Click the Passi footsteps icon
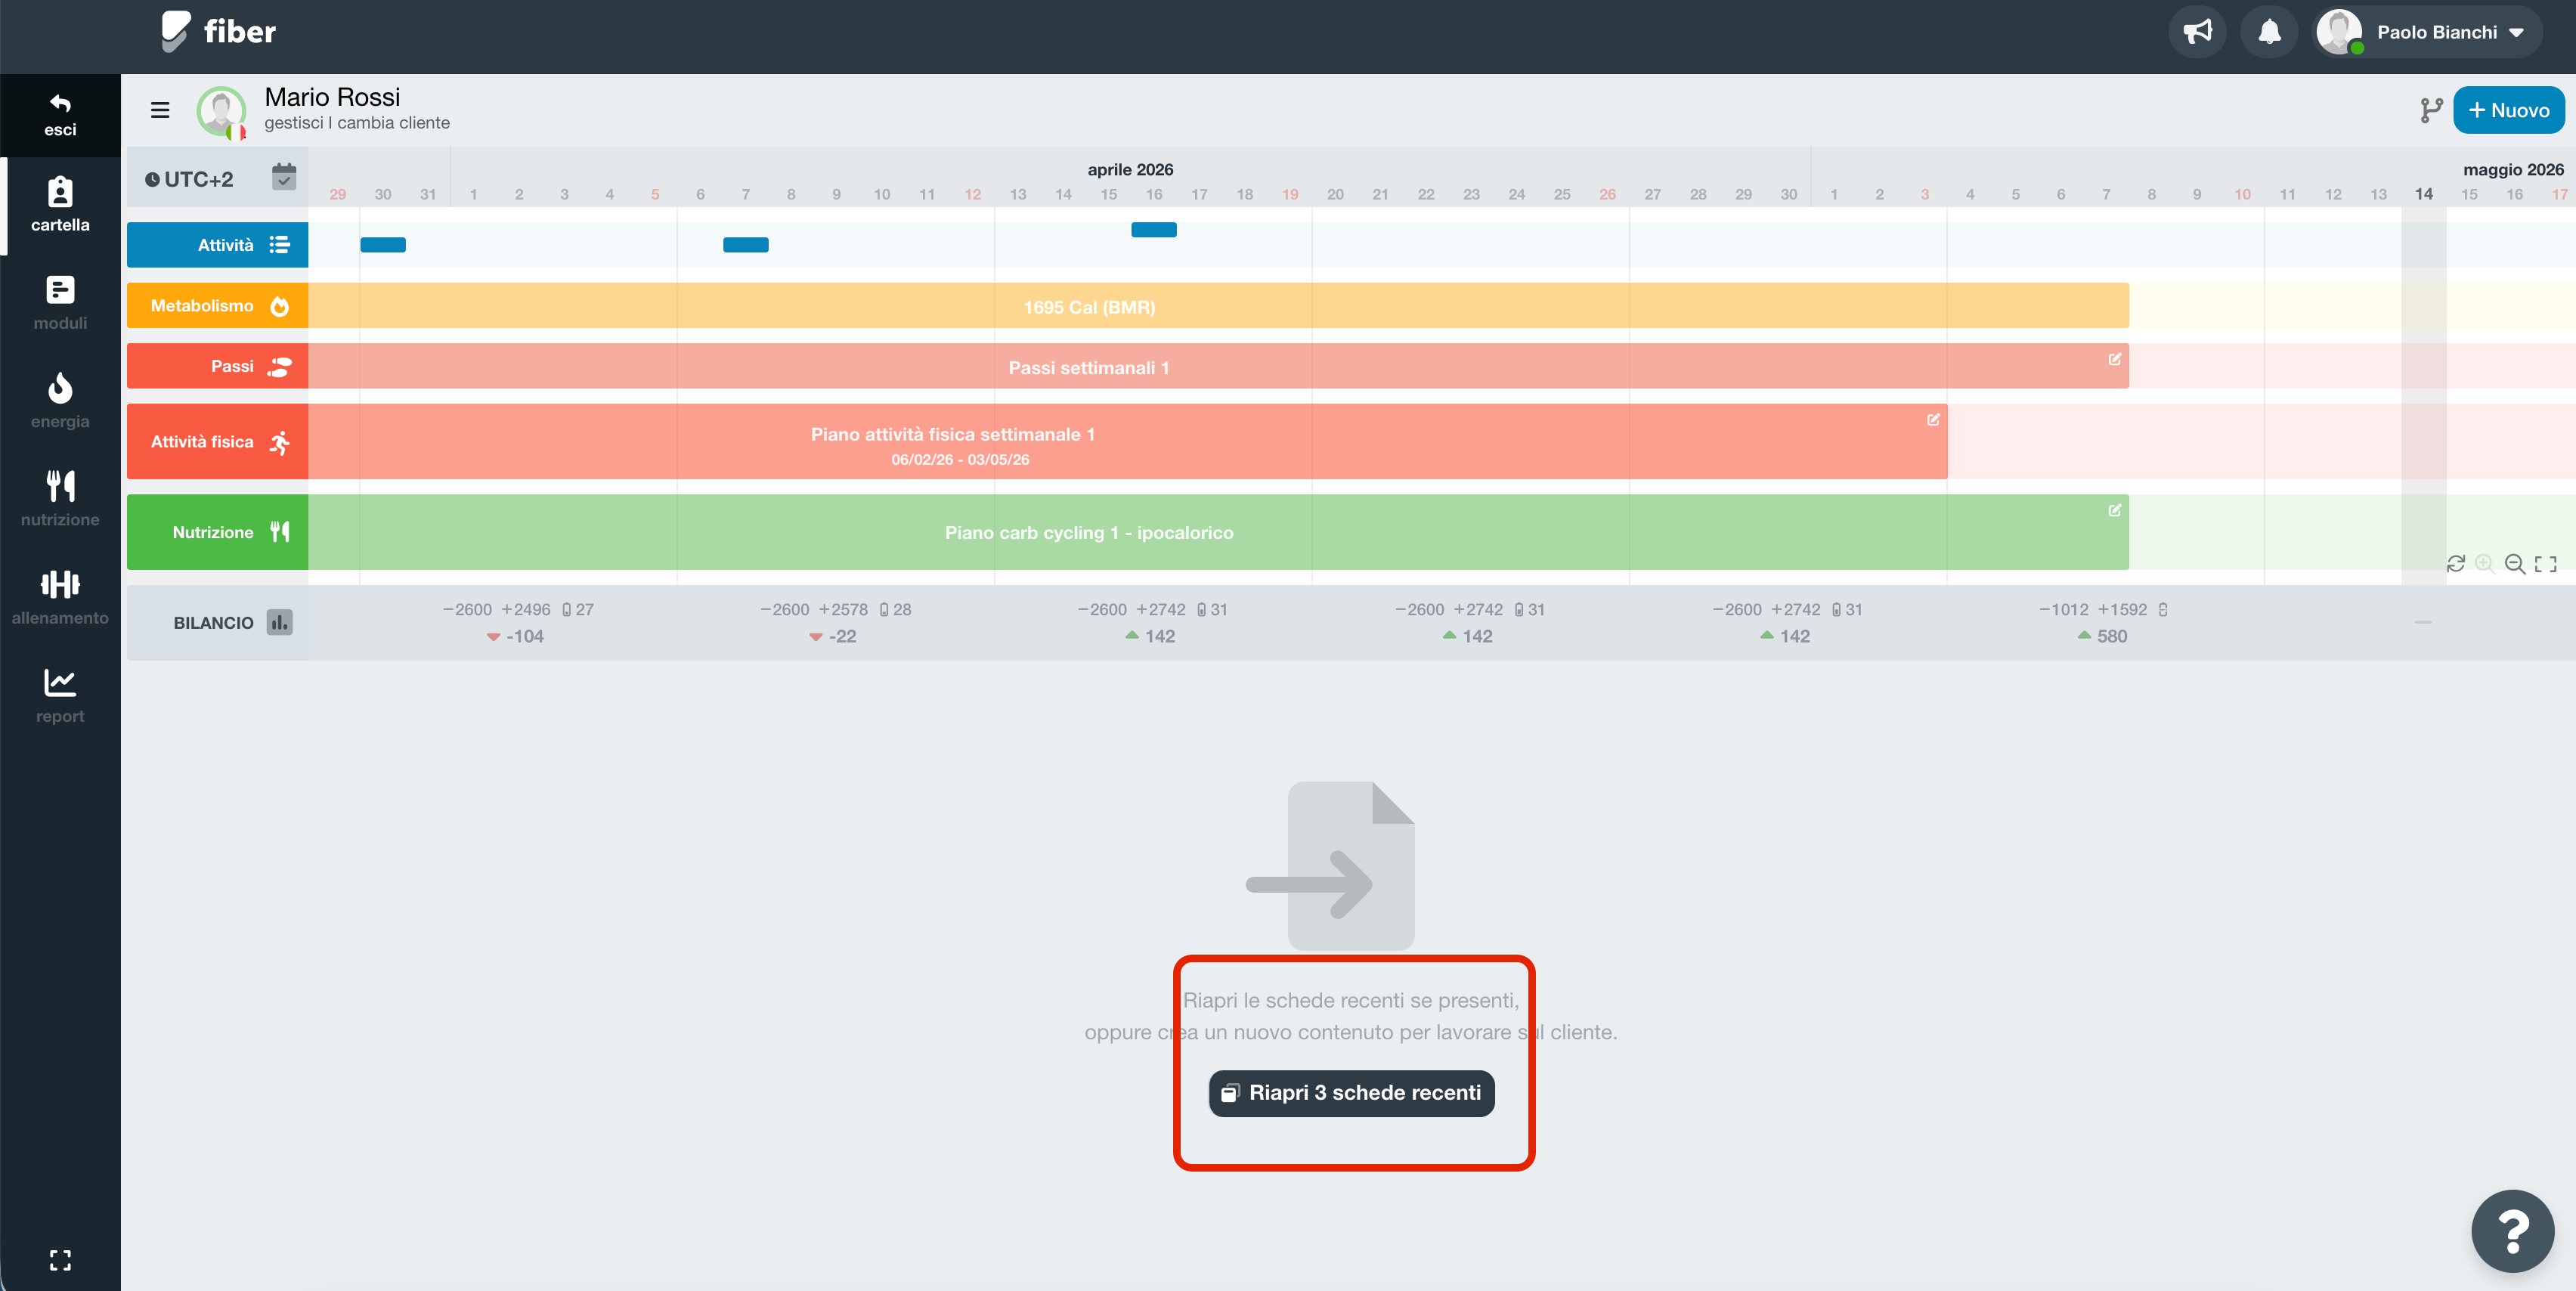The image size is (2576, 1291). coord(280,367)
